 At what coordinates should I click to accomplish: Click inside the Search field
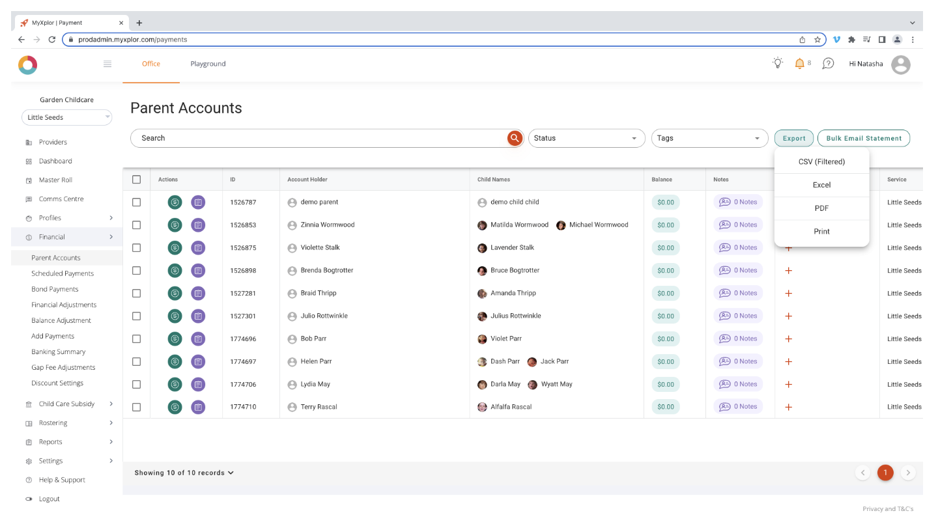pos(293,137)
